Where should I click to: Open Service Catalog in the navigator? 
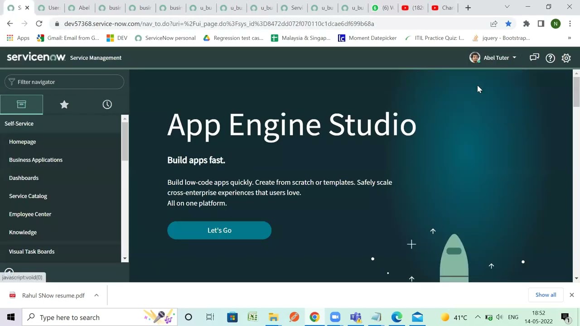pos(28,196)
